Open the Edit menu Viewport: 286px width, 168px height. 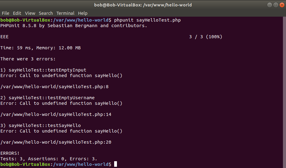coord(17,13)
